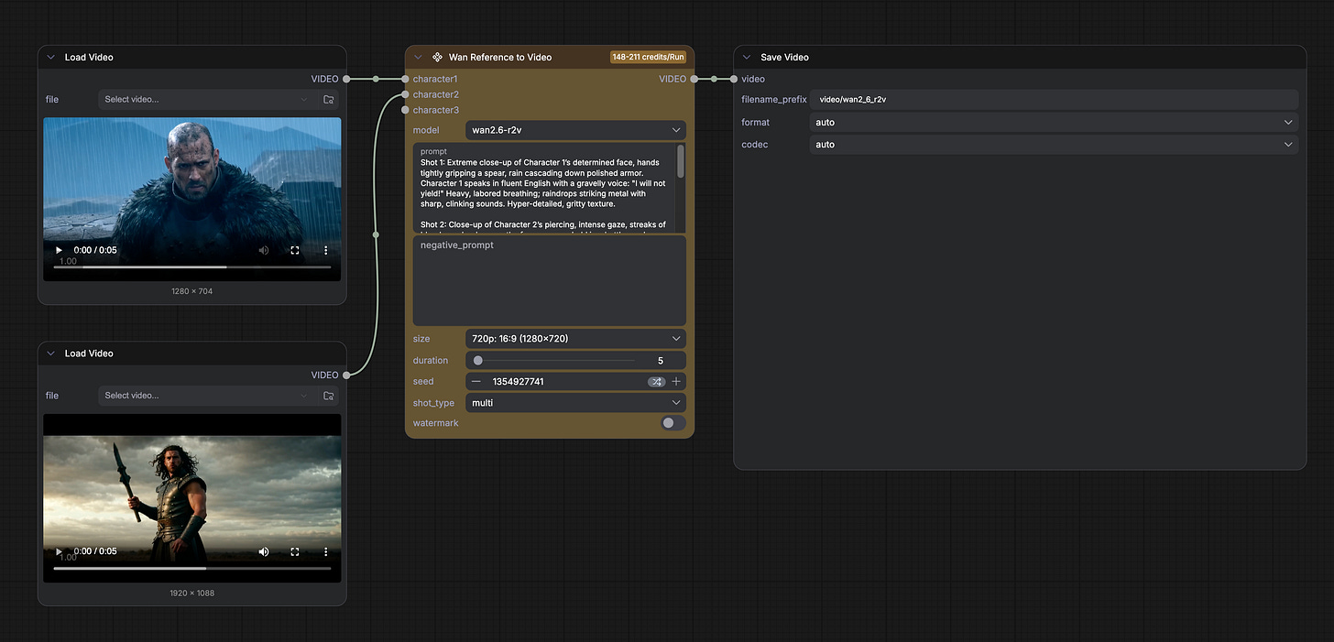Increment the seed value with plus icon
Image resolution: width=1334 pixels, height=642 pixels.
[x=676, y=382]
